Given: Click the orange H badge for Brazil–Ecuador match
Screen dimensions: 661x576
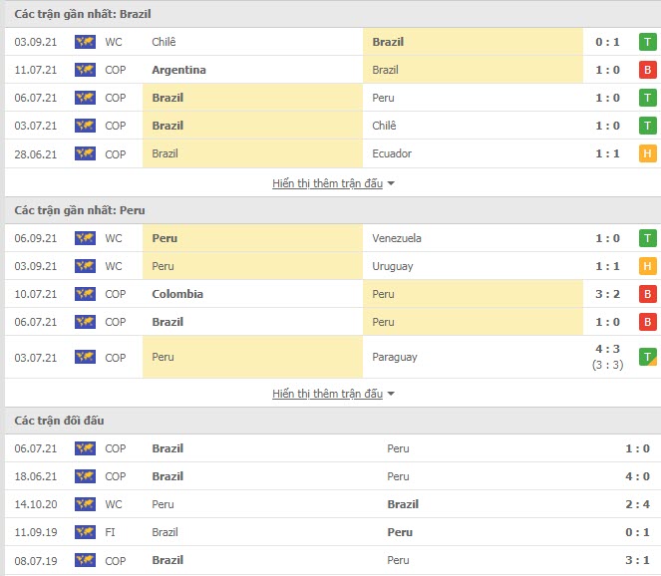Looking at the screenshot, I should coord(647,153).
